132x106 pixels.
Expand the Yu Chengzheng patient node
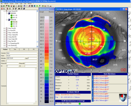tap(4, 43)
